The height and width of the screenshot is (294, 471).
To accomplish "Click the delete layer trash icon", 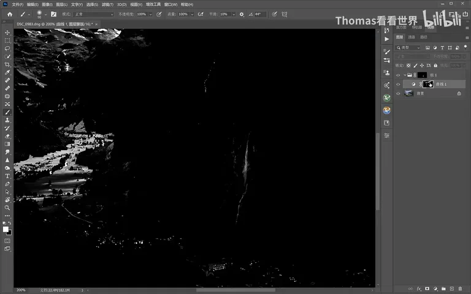I will coord(460,288).
